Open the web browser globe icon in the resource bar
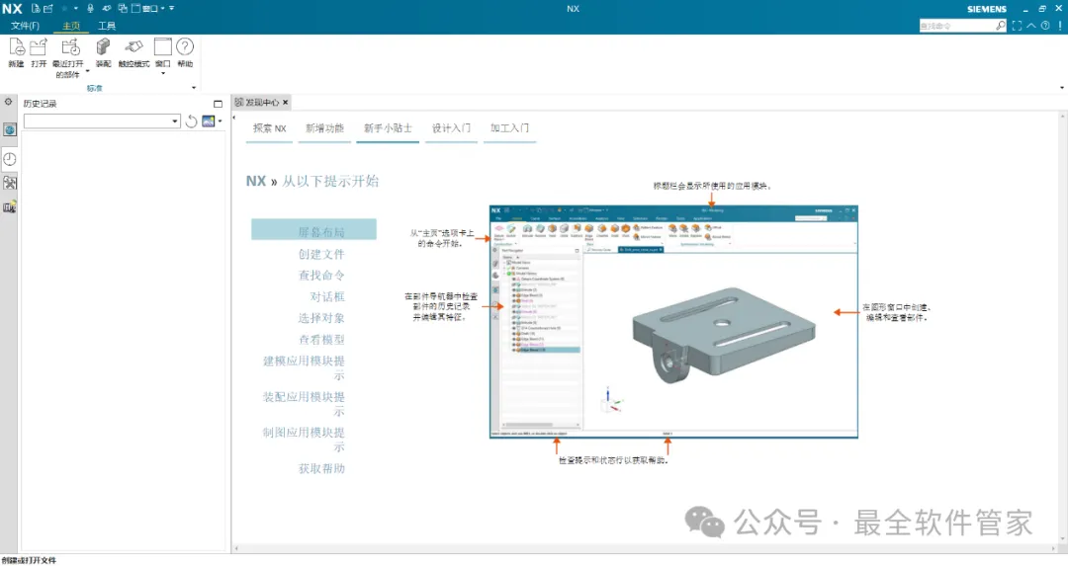This screenshot has height=566, width=1068. (x=10, y=130)
